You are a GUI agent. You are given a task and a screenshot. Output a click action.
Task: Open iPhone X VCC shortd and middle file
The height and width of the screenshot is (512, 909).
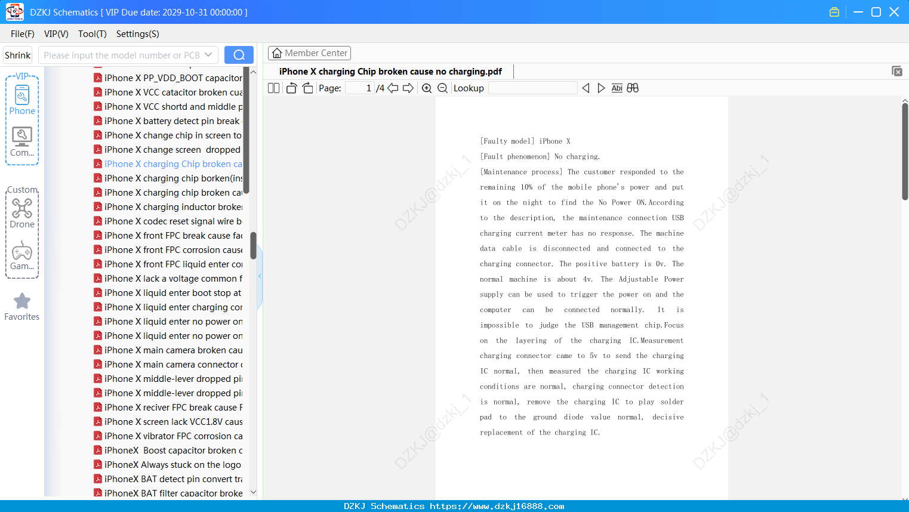168,107
